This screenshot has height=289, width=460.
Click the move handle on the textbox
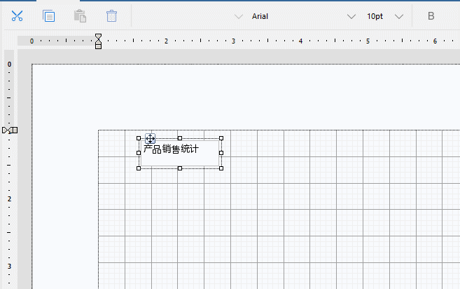tap(151, 140)
